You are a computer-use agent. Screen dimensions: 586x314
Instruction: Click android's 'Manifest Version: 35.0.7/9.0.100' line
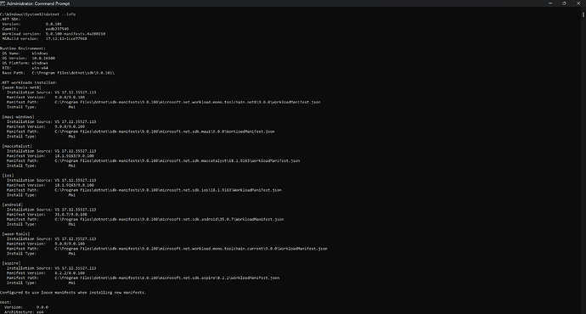pyautogui.click(x=47, y=215)
